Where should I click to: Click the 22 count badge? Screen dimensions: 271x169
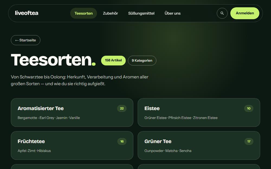coord(122,108)
